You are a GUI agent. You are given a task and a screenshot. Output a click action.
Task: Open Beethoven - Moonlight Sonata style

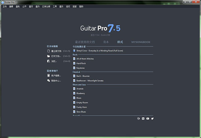[90, 81]
